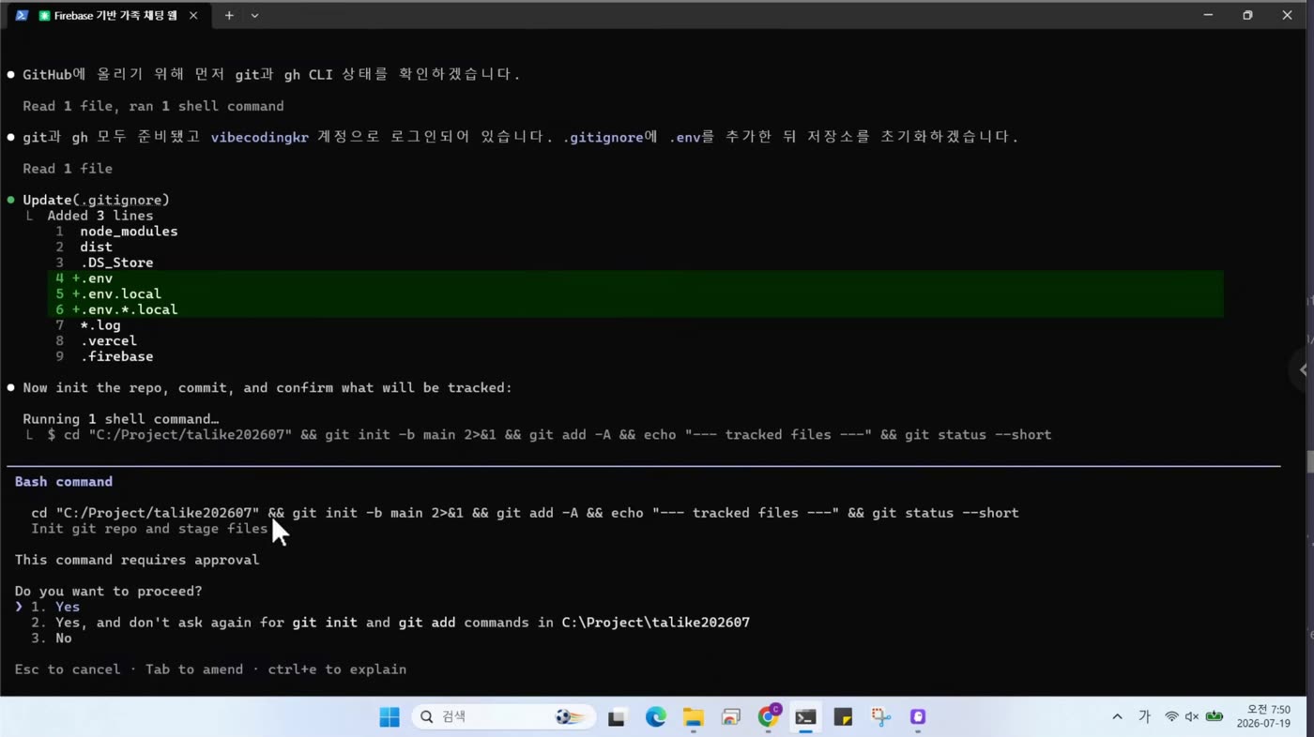Click the '.firebase' line

coord(116,356)
